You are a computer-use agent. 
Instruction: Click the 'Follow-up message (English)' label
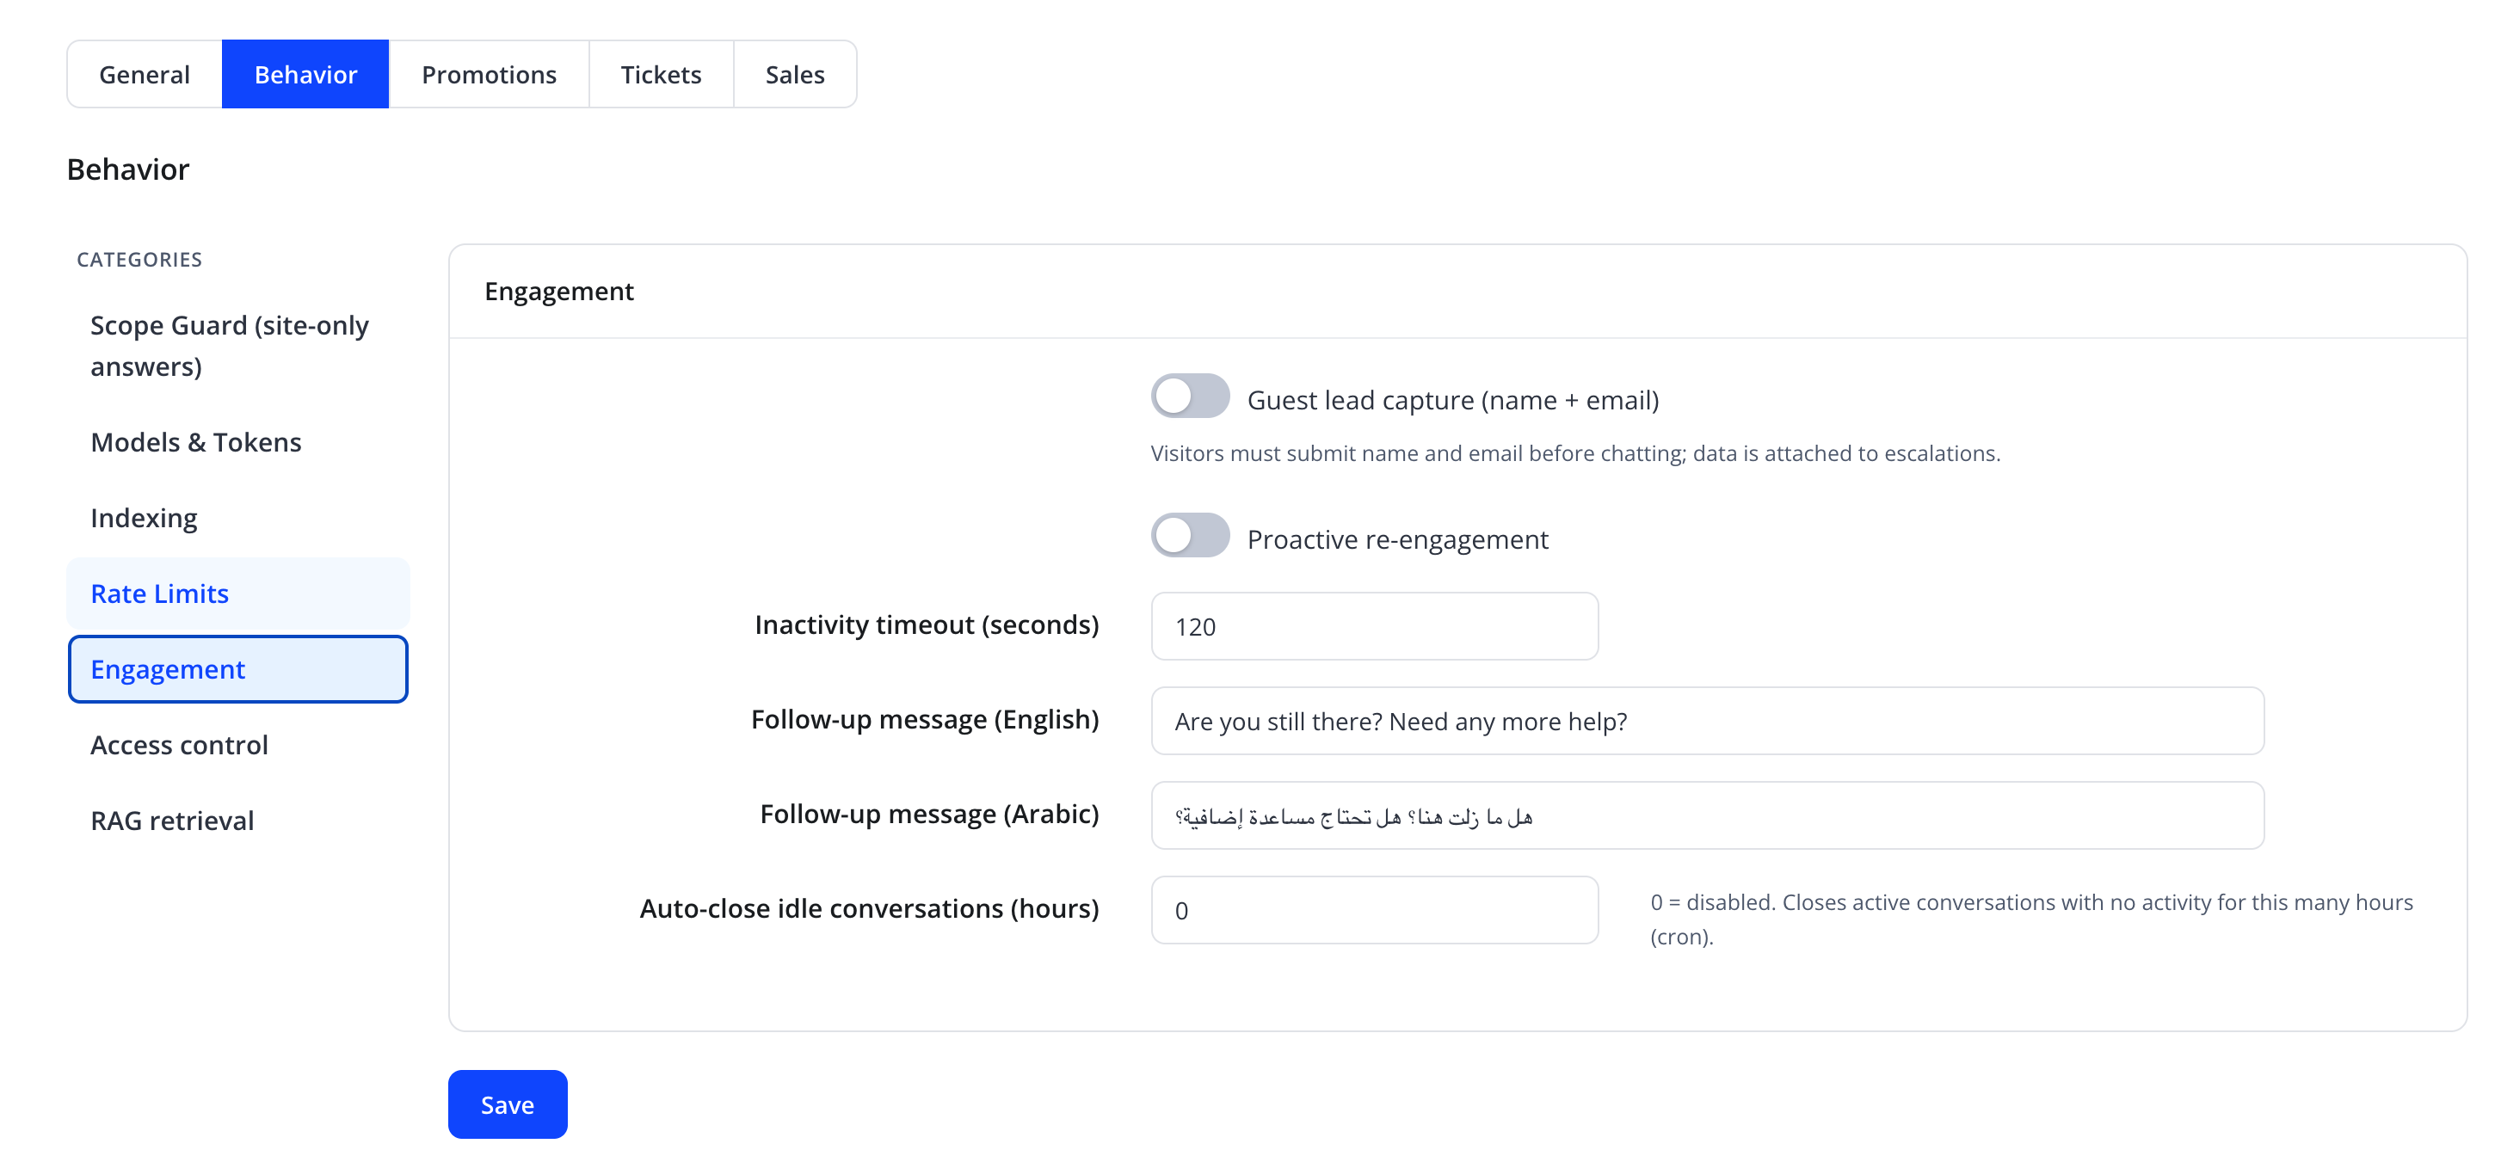pyautogui.click(x=925, y=720)
